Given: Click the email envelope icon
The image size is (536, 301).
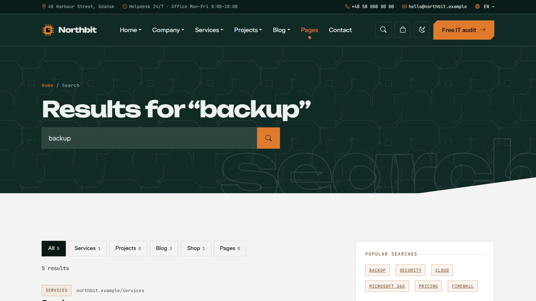Looking at the screenshot, I should pos(404,6).
